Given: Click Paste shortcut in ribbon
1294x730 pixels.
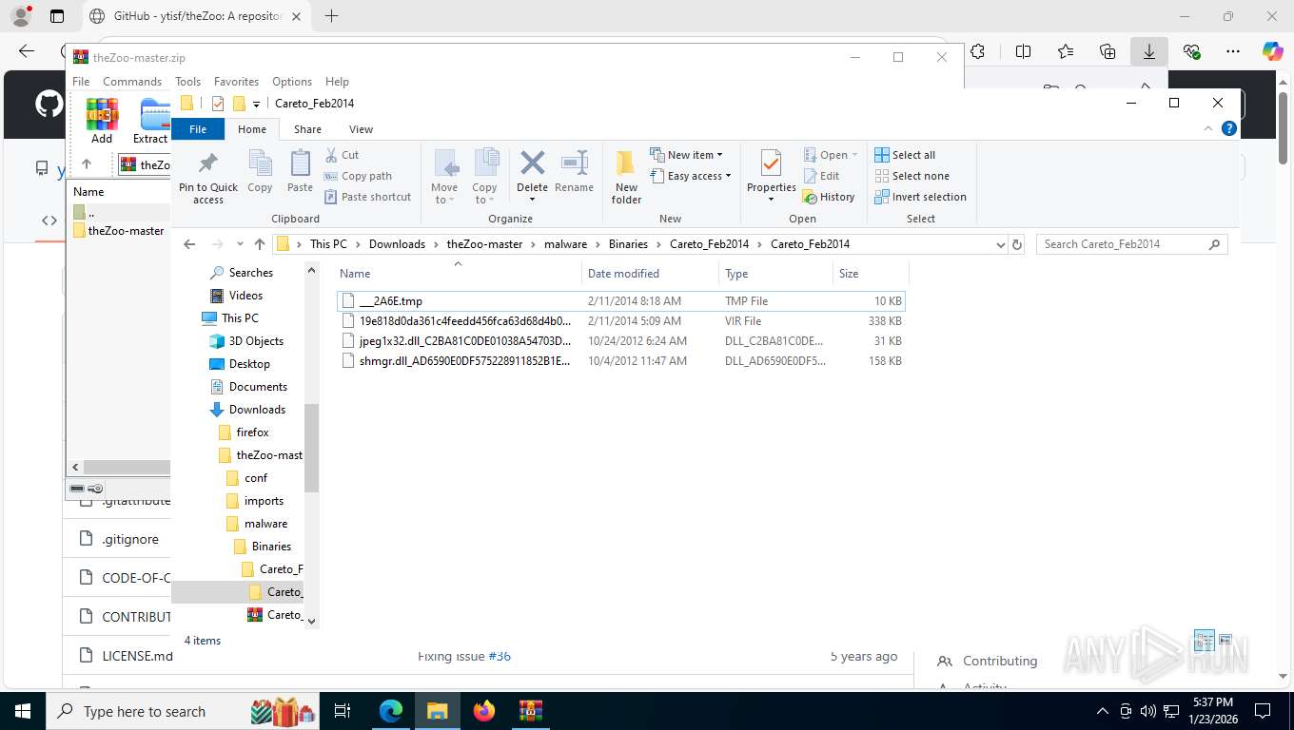Looking at the screenshot, I should coord(367,197).
